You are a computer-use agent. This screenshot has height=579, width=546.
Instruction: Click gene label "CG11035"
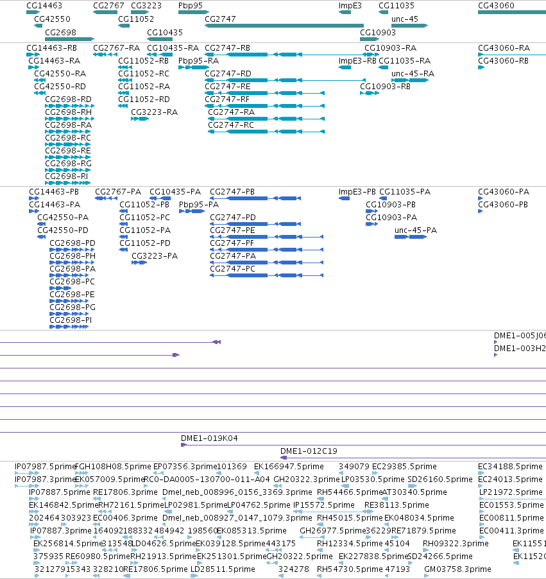point(397,6)
